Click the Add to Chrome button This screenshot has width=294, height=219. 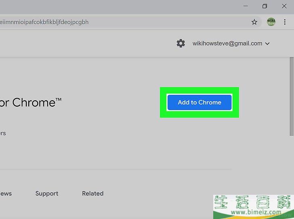tap(199, 102)
